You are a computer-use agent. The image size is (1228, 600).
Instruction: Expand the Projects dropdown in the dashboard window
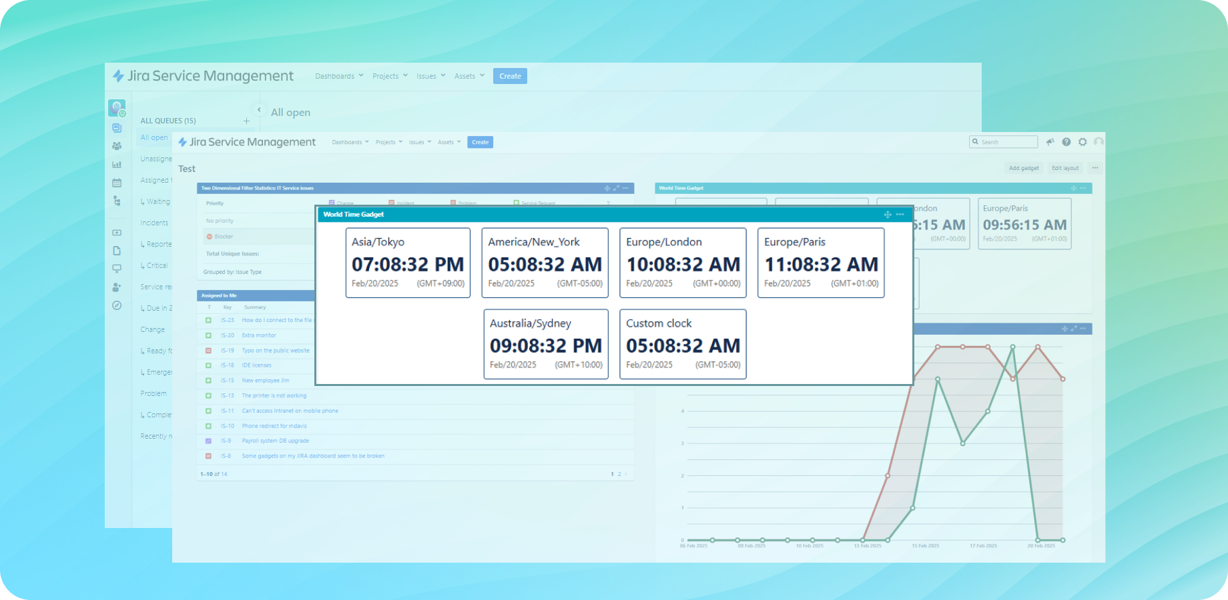point(389,142)
